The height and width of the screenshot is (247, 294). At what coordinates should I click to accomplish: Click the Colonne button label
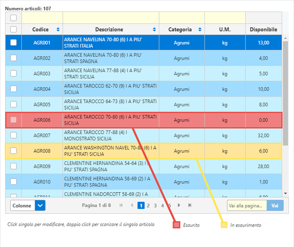(22, 206)
